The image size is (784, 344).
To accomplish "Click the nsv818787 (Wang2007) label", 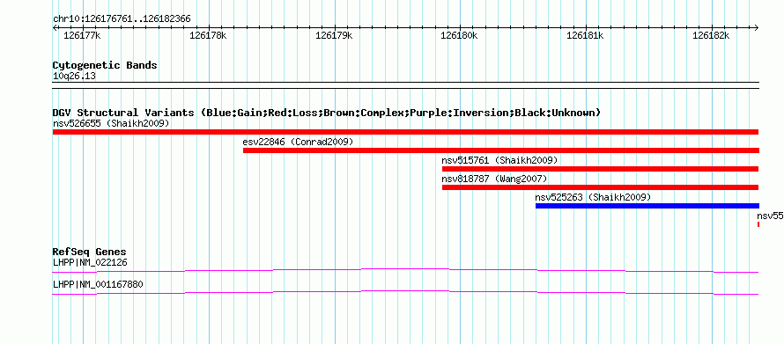I will click(494, 179).
